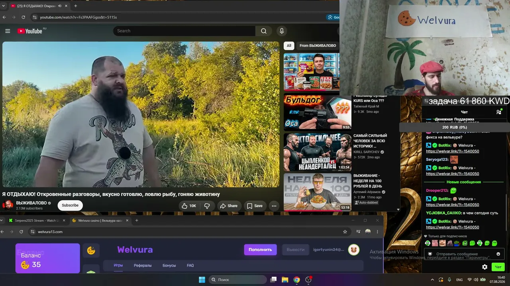Viewport: 510px width, 286px height.
Task: Click the Вывести withdraw button
Action: [x=296, y=249]
